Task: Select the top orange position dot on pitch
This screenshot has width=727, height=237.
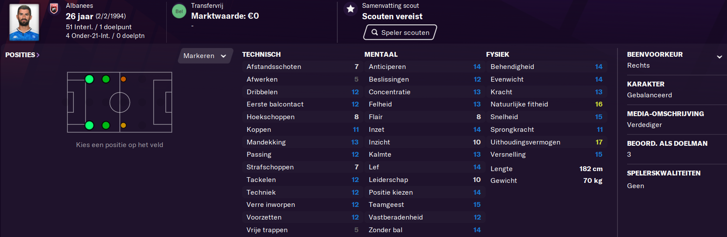Action: [x=123, y=79]
